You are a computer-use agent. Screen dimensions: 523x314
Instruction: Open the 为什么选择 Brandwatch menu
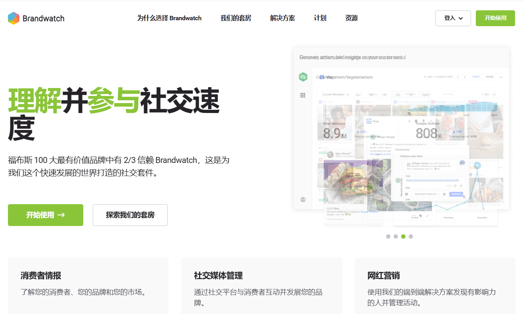point(169,18)
